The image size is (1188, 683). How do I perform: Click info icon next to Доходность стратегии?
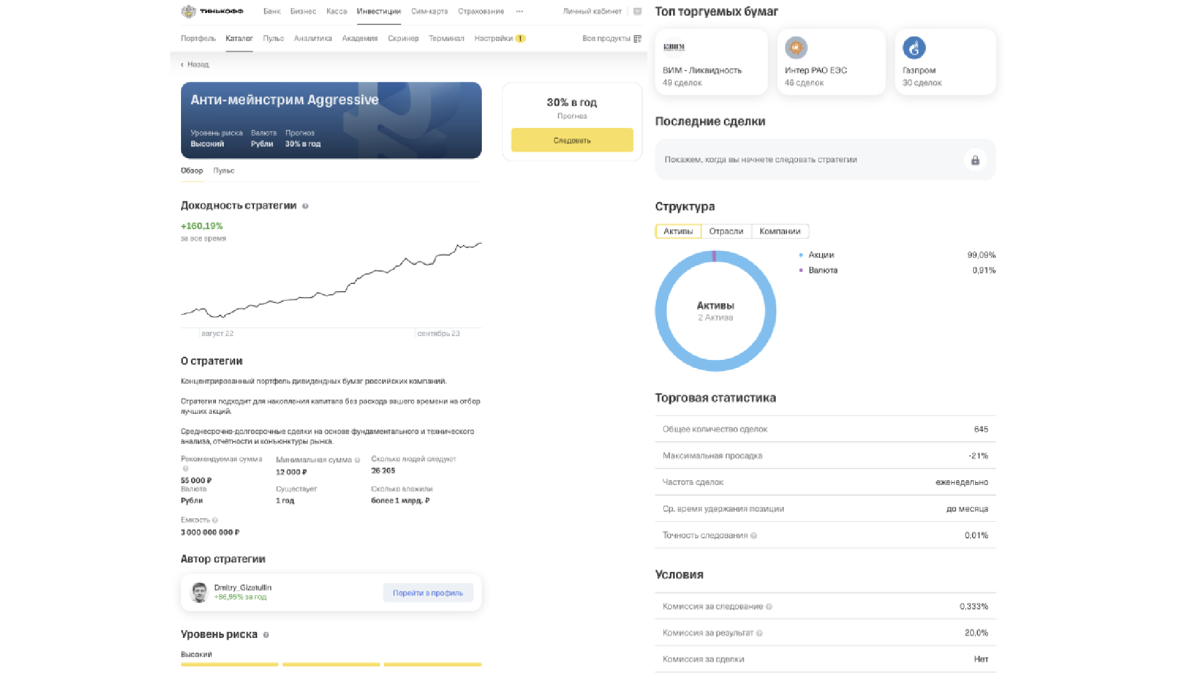coord(305,206)
